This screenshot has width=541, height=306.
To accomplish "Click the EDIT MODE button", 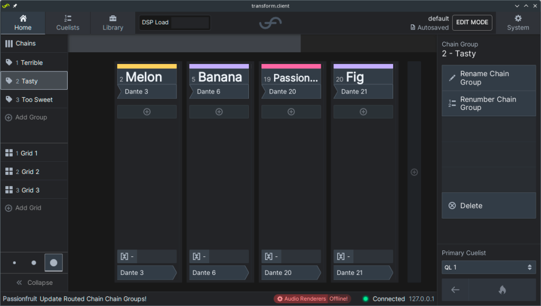I will click(x=472, y=22).
